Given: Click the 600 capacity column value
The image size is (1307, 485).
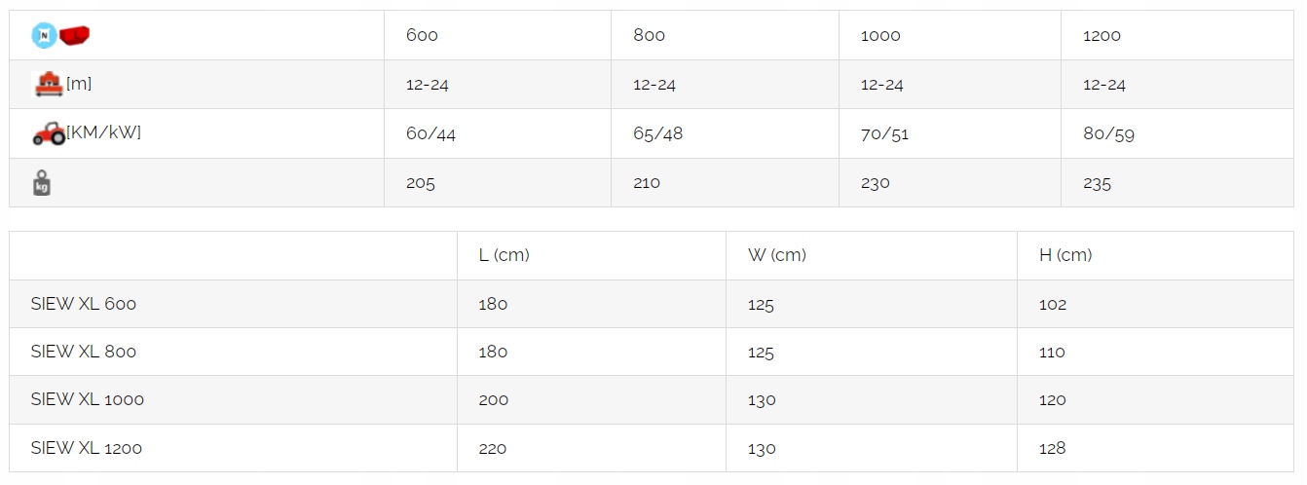Looking at the screenshot, I should (423, 36).
